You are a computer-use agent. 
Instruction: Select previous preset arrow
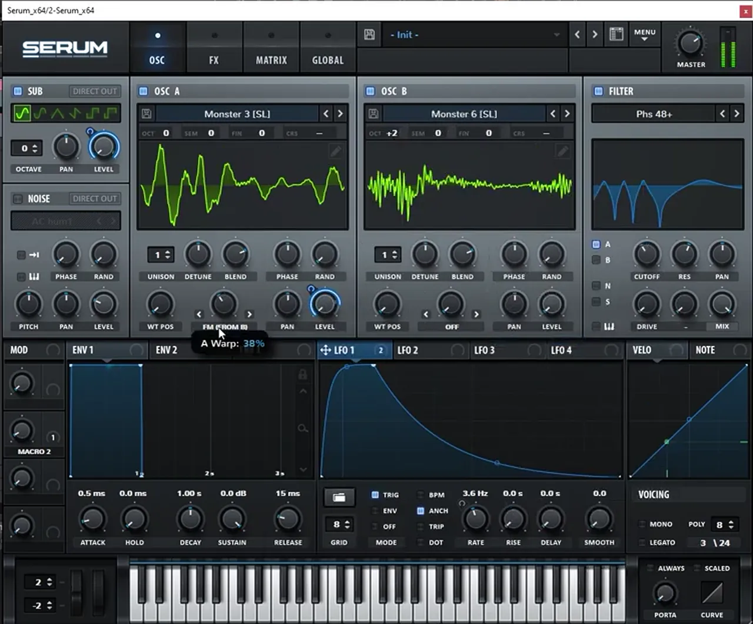[x=577, y=35]
